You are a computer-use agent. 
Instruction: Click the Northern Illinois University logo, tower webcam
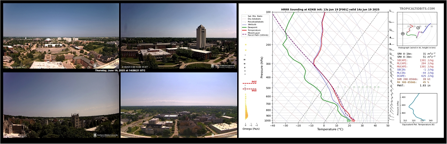223,65
